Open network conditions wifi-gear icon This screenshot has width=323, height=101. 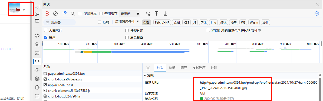tap(148, 14)
